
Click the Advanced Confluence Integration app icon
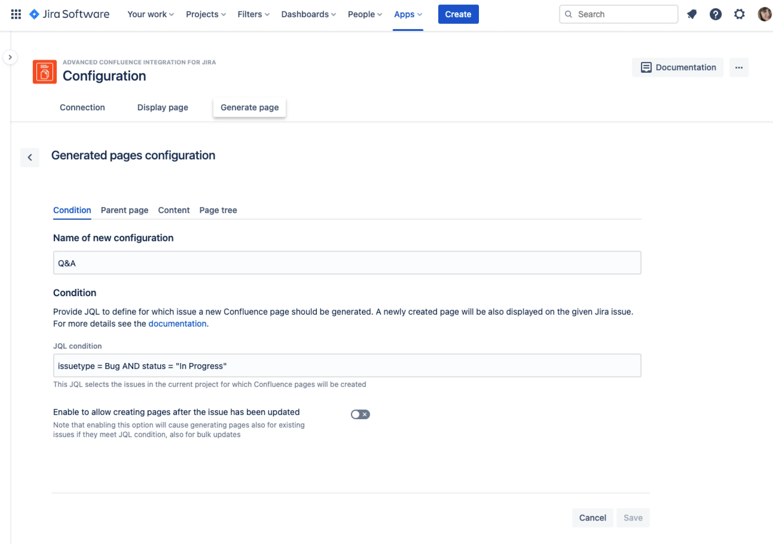[44, 72]
